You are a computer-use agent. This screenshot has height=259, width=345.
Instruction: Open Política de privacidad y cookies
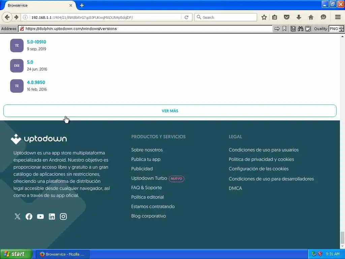[261, 159]
